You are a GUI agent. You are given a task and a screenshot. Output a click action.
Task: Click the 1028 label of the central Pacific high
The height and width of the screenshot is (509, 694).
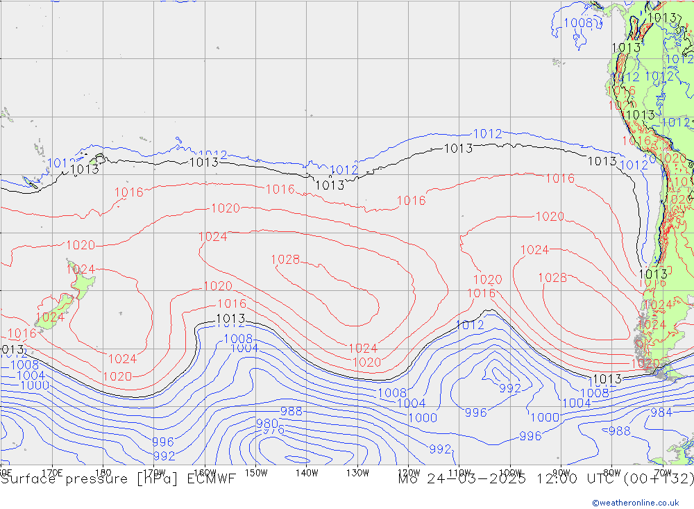(x=285, y=259)
